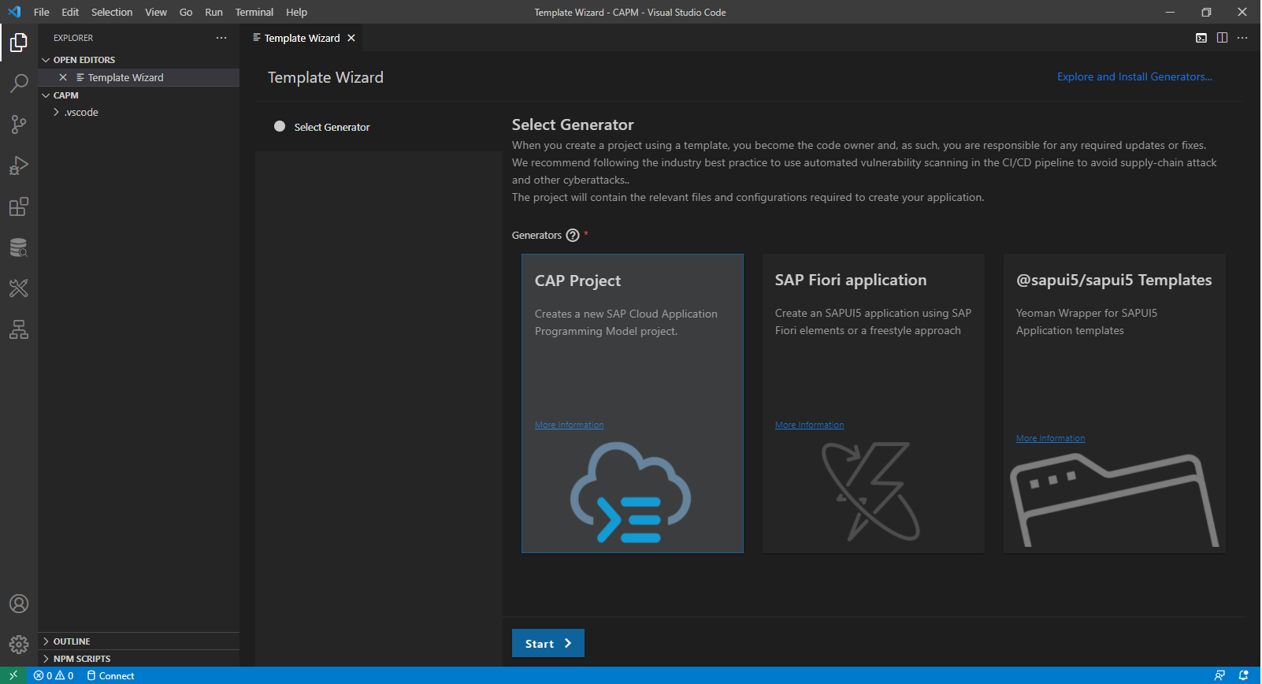Expand the OUTLINE section

click(72, 641)
